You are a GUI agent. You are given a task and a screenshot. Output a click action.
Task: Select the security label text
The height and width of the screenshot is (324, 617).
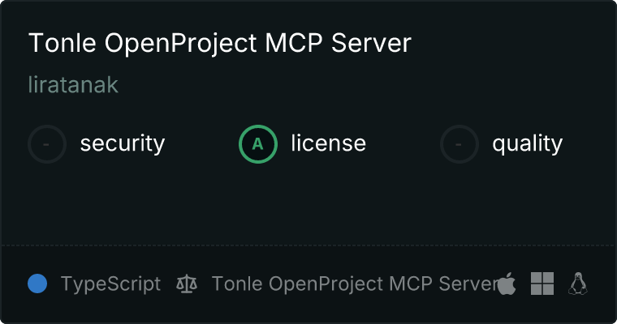123,143
